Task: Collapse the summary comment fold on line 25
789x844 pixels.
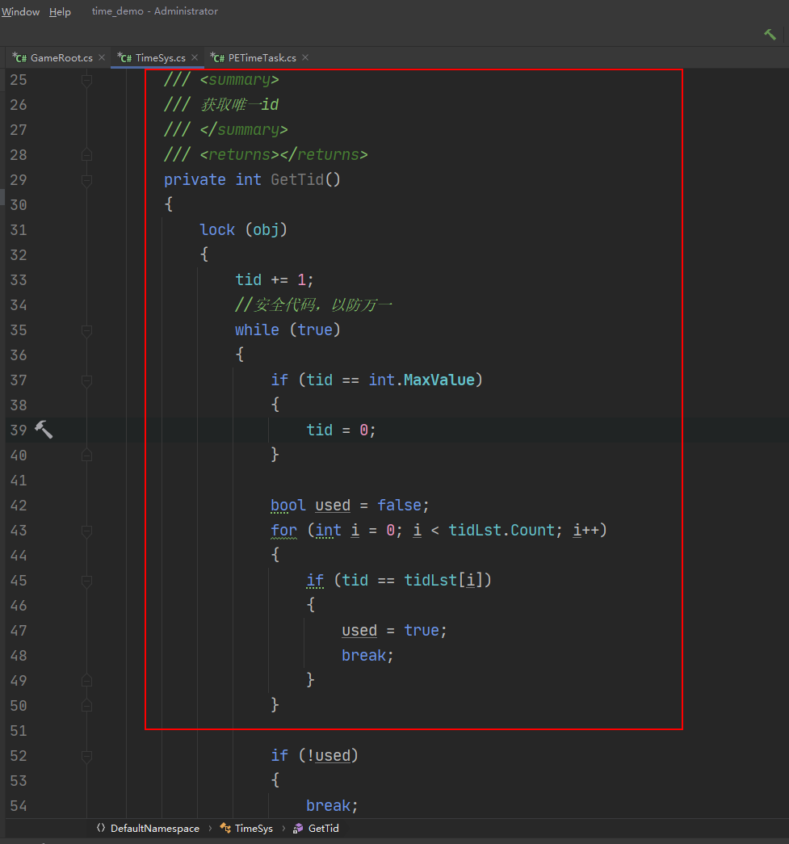Action: (x=86, y=80)
